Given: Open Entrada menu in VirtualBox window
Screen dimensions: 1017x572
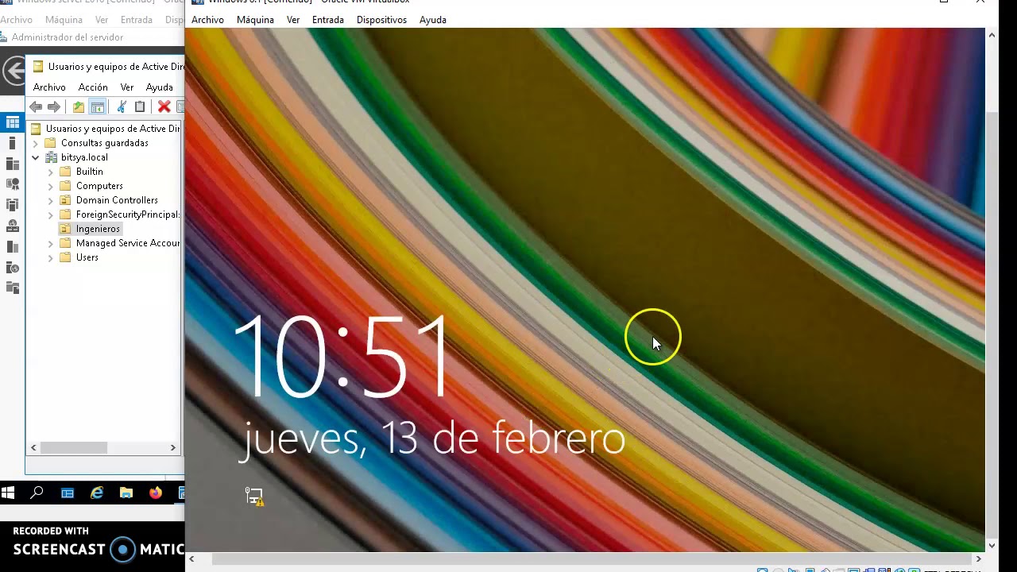Looking at the screenshot, I should (328, 20).
